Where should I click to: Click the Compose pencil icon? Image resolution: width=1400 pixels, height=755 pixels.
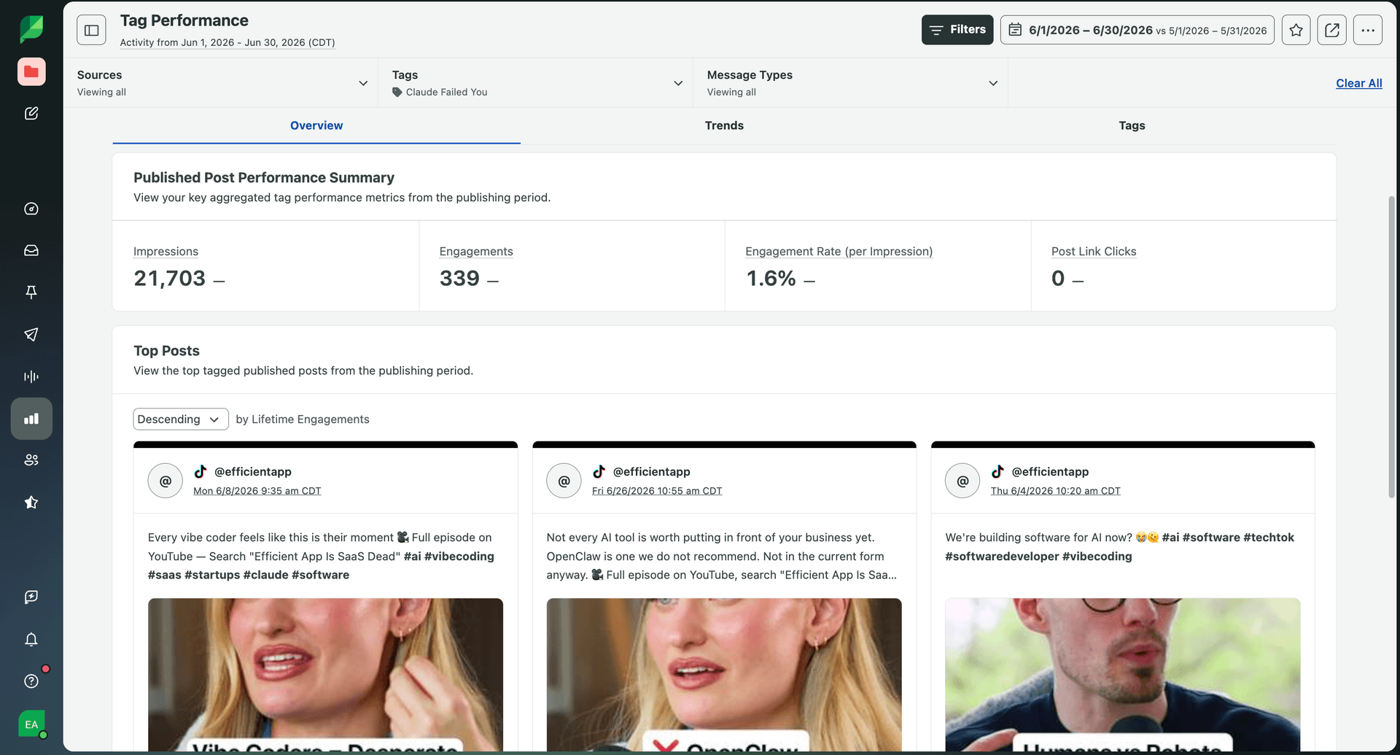click(31, 113)
